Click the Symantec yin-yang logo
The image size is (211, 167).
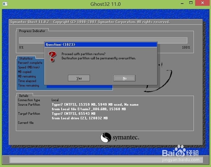(106, 137)
